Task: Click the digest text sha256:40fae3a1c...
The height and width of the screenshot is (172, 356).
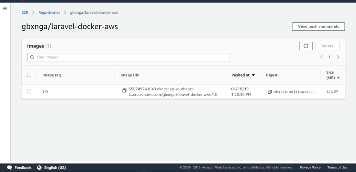Action: [294, 92]
